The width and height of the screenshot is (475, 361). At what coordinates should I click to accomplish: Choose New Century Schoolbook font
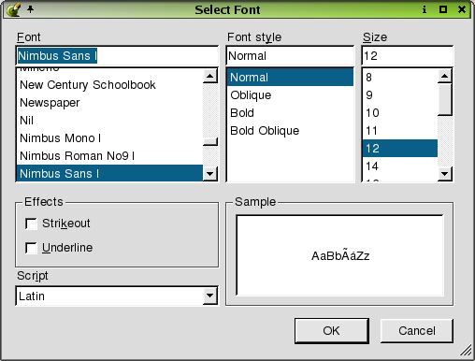point(88,85)
